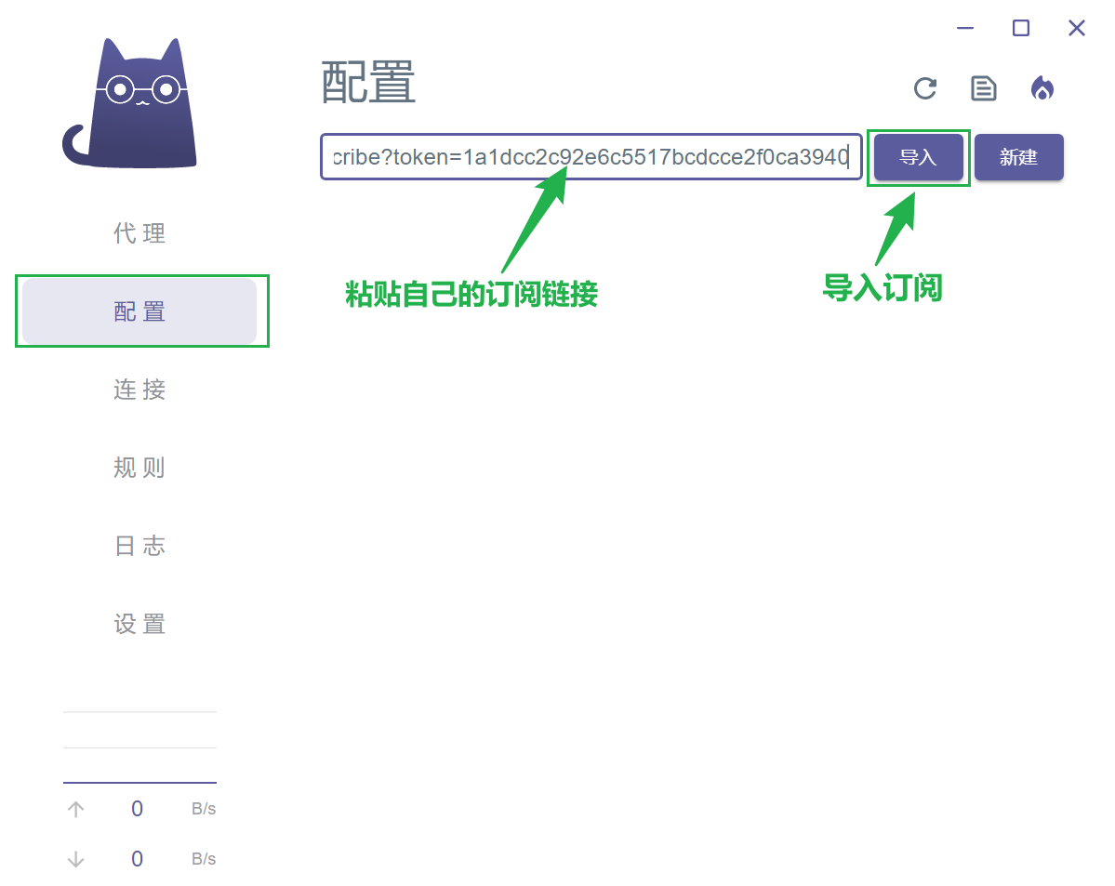Go to the 连接 (Connections) page
Image resolution: width=1115 pixels, height=886 pixels.
point(139,390)
